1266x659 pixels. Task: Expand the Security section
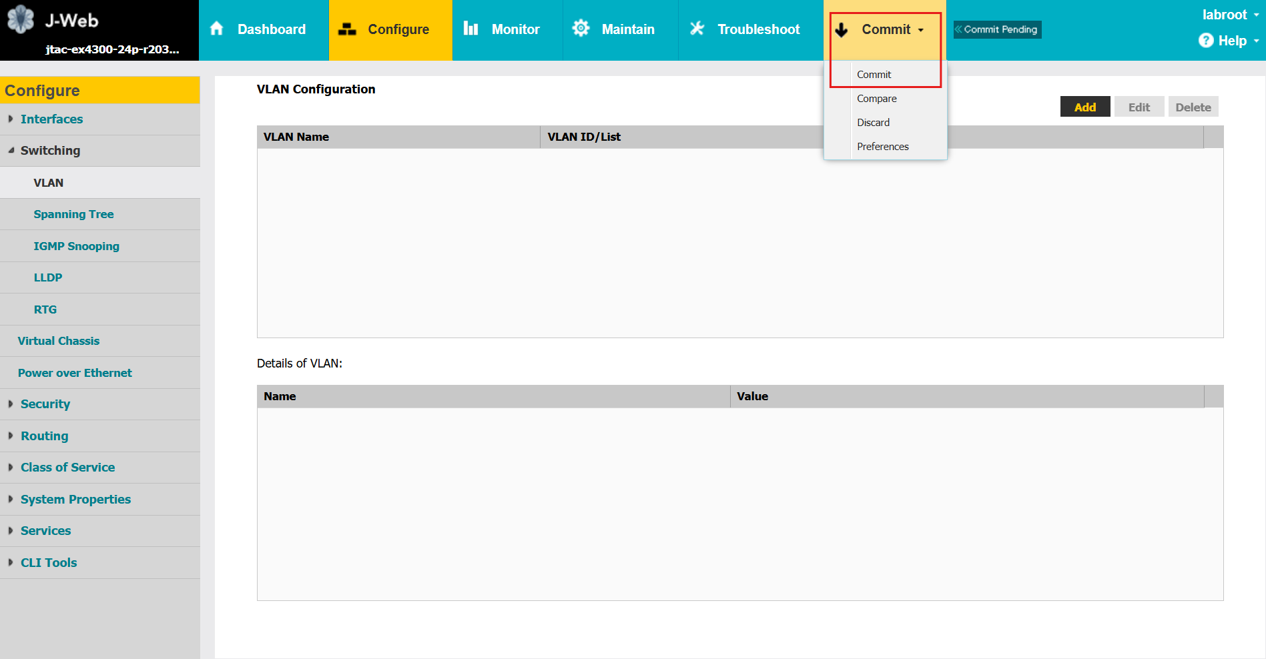(x=45, y=404)
